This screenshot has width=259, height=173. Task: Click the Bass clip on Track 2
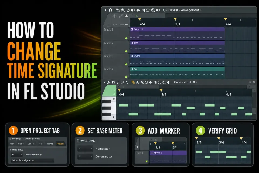pyautogui.click(x=178, y=47)
